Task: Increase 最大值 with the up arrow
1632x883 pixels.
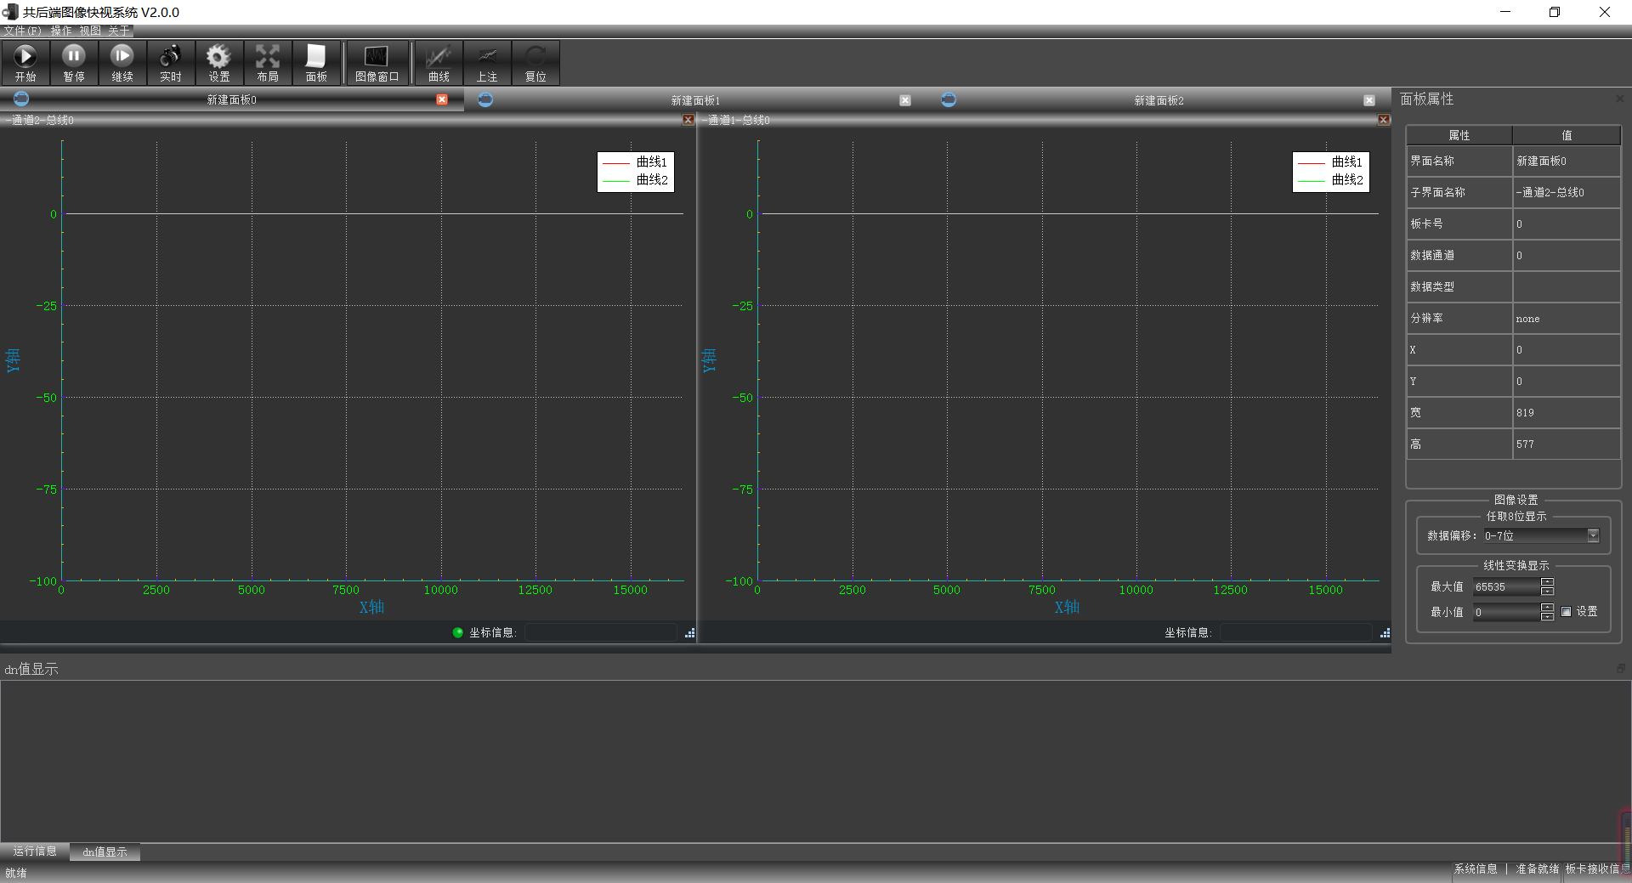Action: coord(1548,582)
